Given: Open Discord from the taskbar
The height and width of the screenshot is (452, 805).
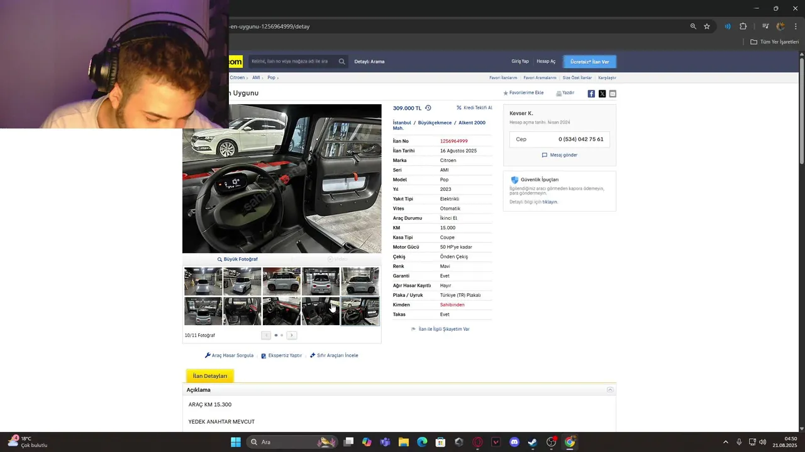Looking at the screenshot, I should pos(514,442).
